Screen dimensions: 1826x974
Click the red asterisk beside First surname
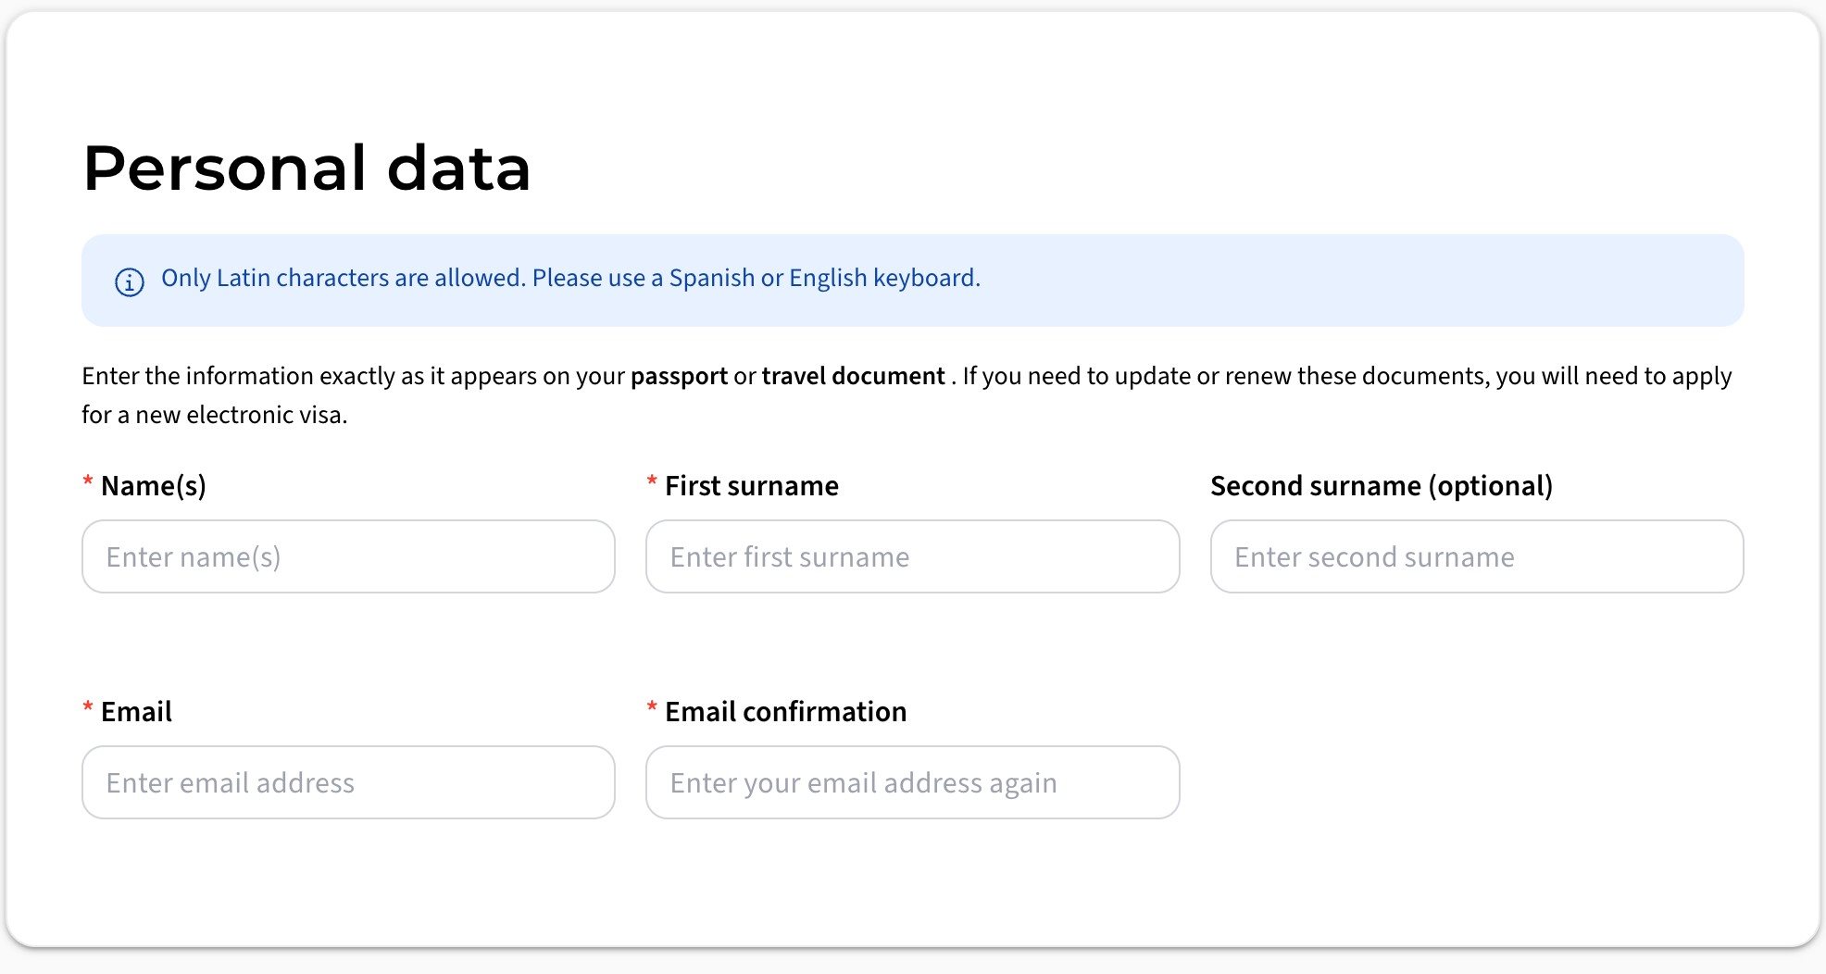point(652,482)
